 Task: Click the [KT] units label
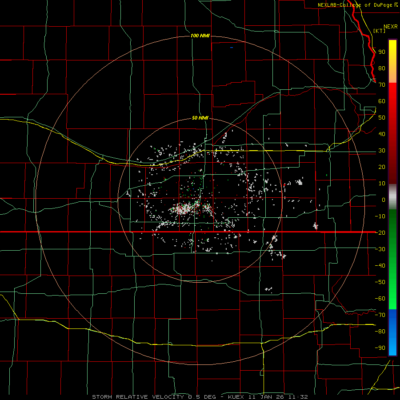pos(379,31)
